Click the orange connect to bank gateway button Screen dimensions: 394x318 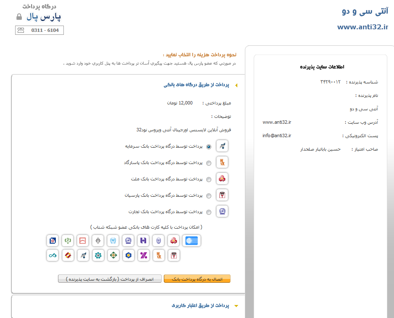197,279
